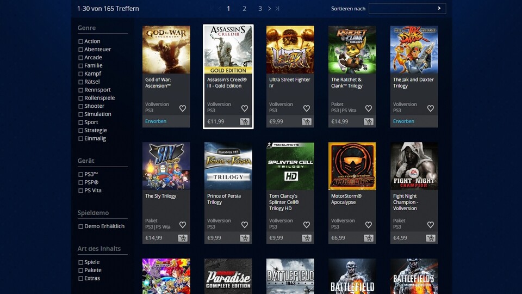The height and width of the screenshot is (294, 522).
Task: Click heart icon on Assassin's Creed III Gold Edition
Action: tap(244, 108)
